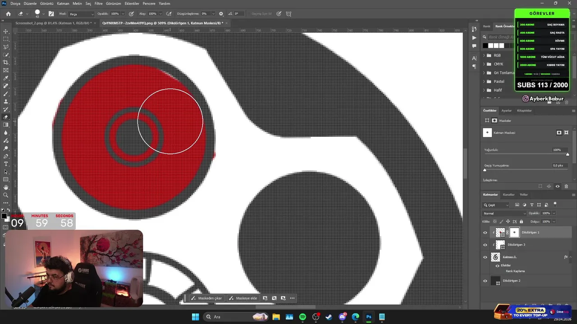The height and width of the screenshot is (324, 577).
Task: Click the brush angle input field
Action: (239, 13)
